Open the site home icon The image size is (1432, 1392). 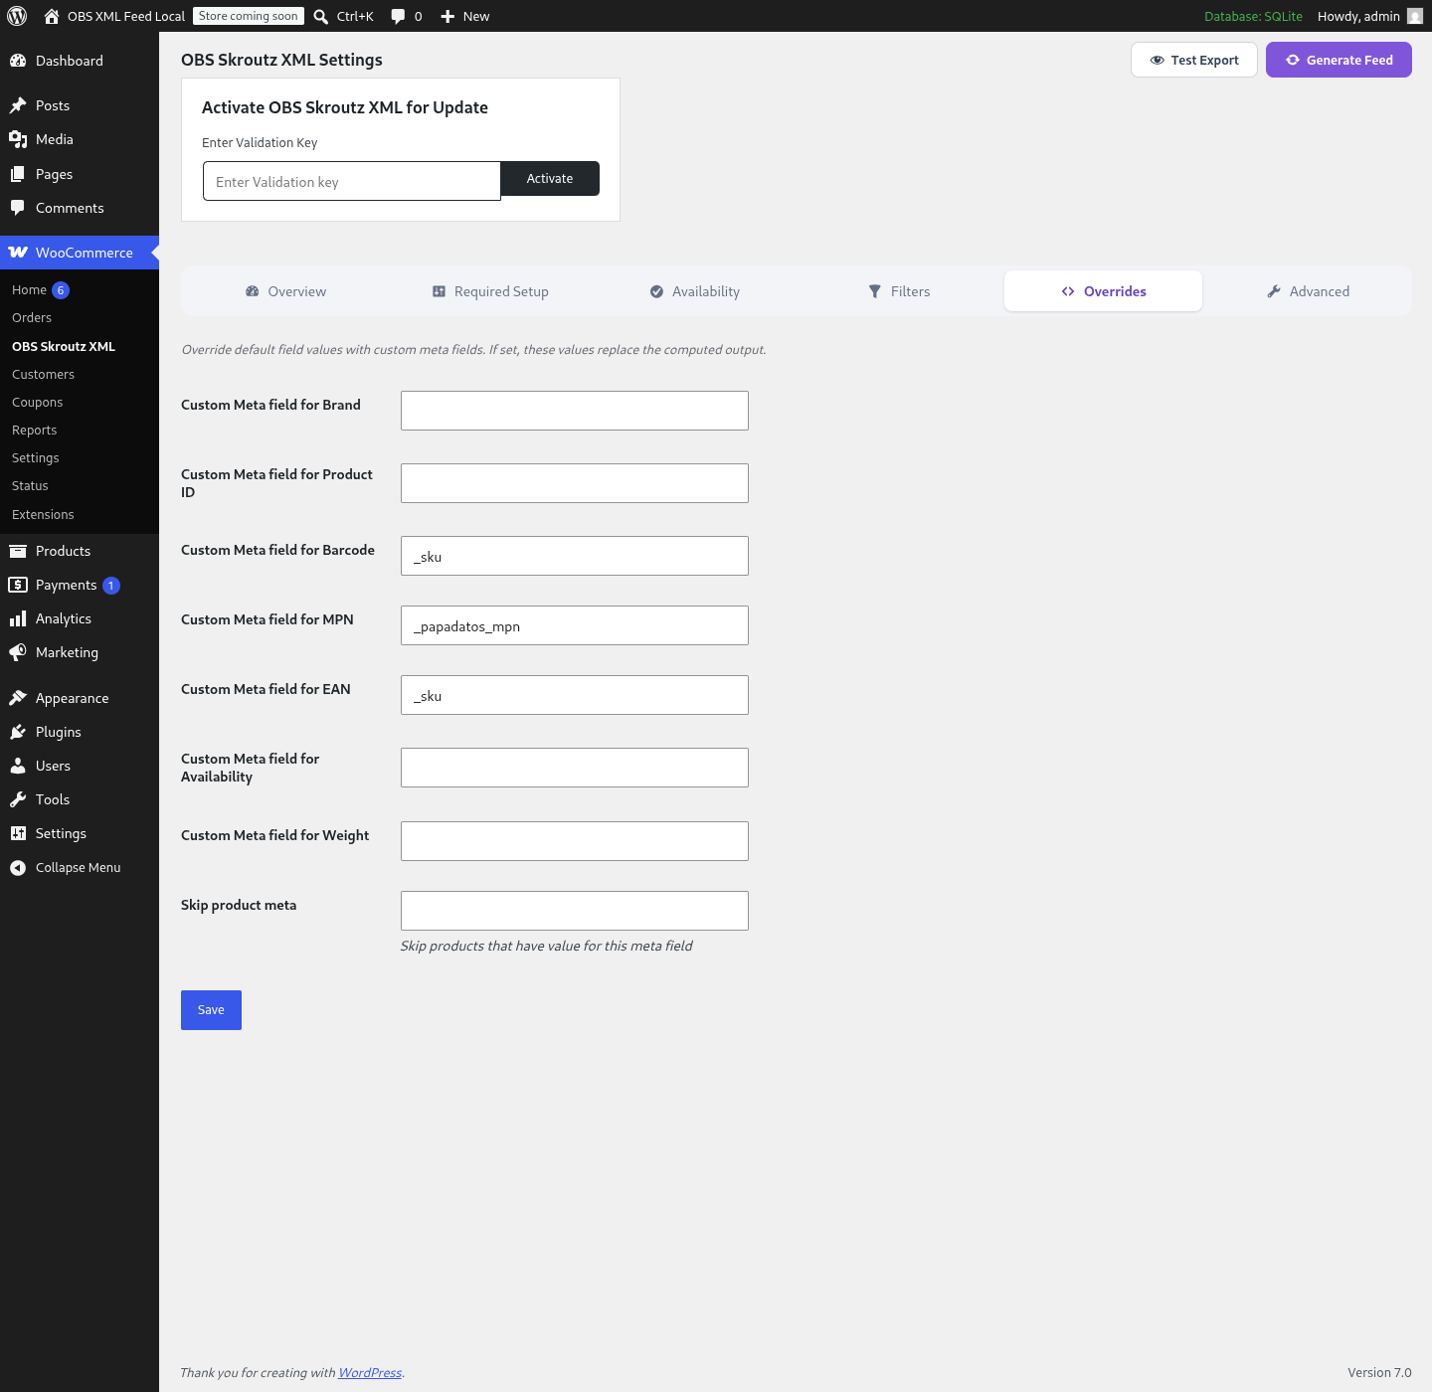pos(52,16)
